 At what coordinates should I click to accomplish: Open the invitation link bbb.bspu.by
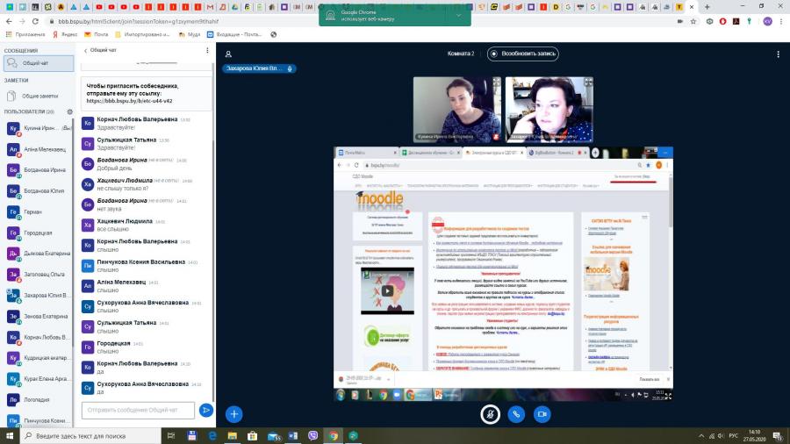point(130,101)
